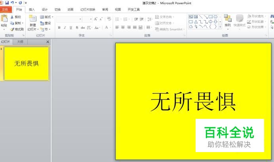
Task: Open the 幻灯片放映 (Slide Show) tab
Action: (88, 10)
